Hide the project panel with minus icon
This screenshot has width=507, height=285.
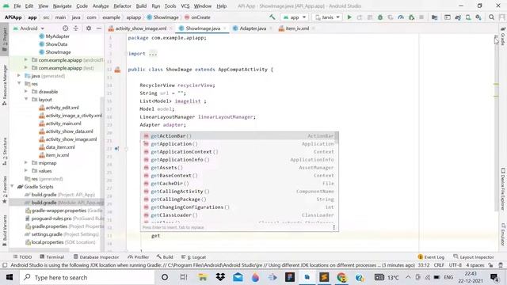tap(99, 28)
